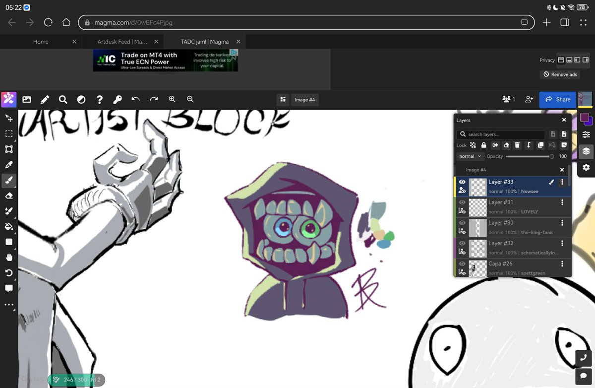Select the Transform tool
Screen dimensions: 595x388
point(9,149)
